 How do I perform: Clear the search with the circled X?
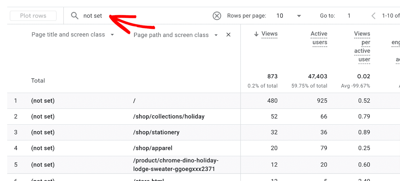217,16
